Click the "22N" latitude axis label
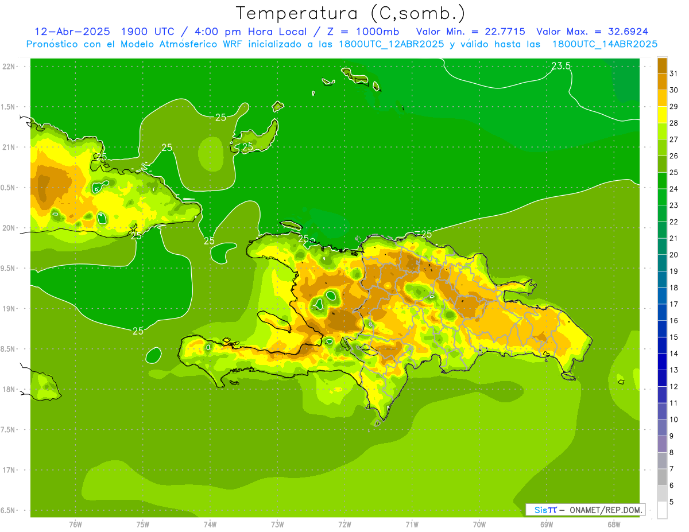Viewport: 689px width, 532px height. pyautogui.click(x=9, y=67)
